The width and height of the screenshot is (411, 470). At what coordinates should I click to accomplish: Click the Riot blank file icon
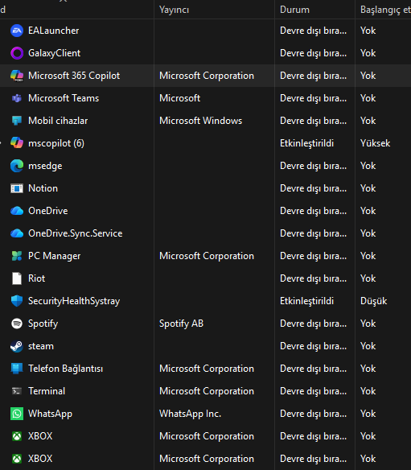pyautogui.click(x=17, y=278)
